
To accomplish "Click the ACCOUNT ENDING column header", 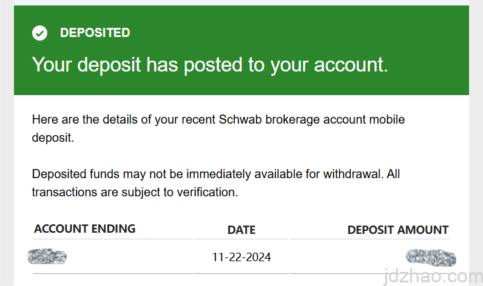I will click(85, 228).
